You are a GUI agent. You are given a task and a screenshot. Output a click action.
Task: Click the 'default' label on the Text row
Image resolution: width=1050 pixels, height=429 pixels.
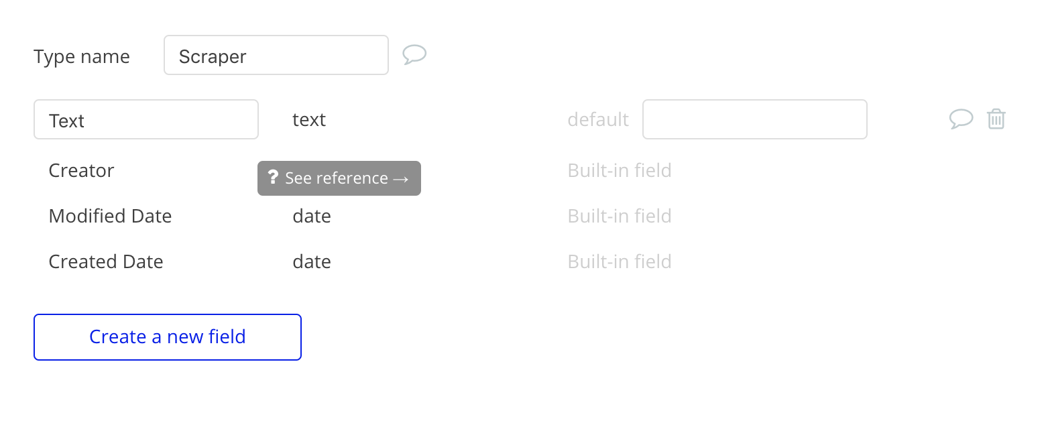(x=598, y=119)
